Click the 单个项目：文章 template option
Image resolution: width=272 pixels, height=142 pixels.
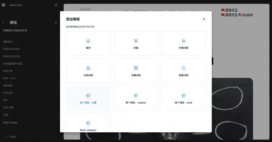pos(88,98)
